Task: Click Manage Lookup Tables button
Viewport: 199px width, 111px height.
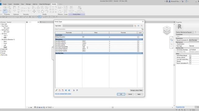Action: point(137,90)
